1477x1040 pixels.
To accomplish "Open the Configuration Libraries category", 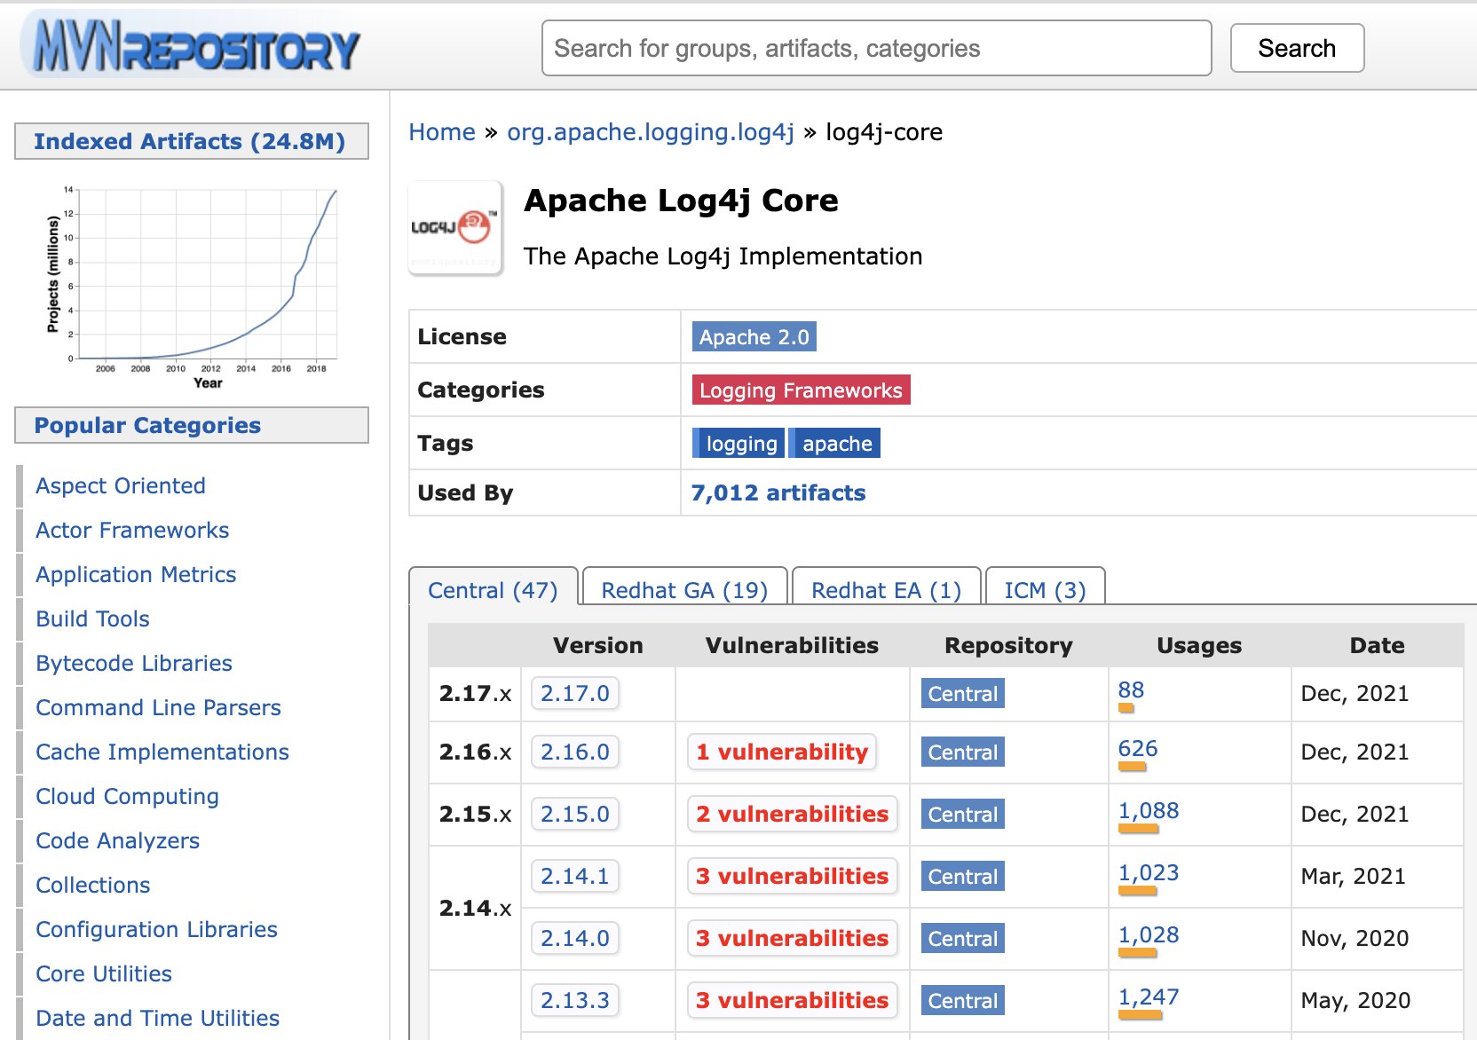I will (x=156, y=930).
